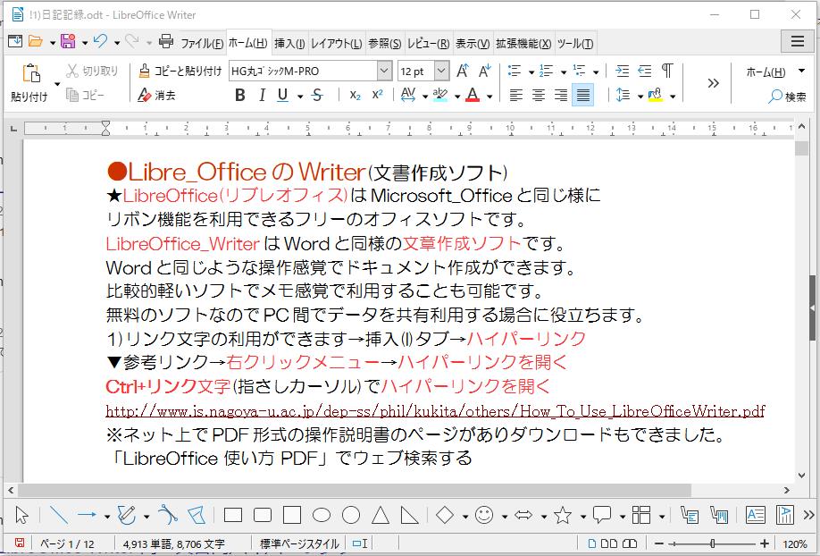The image size is (820, 556).
Task: Toggle Justified paragraph alignment
Action: click(582, 95)
